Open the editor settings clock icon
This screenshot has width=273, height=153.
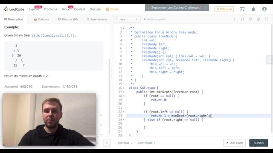(x=258, y=19)
